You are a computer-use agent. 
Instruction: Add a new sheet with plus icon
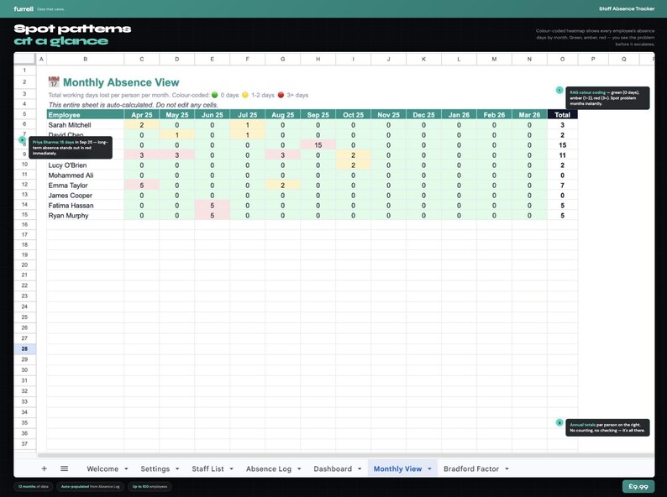pos(45,468)
